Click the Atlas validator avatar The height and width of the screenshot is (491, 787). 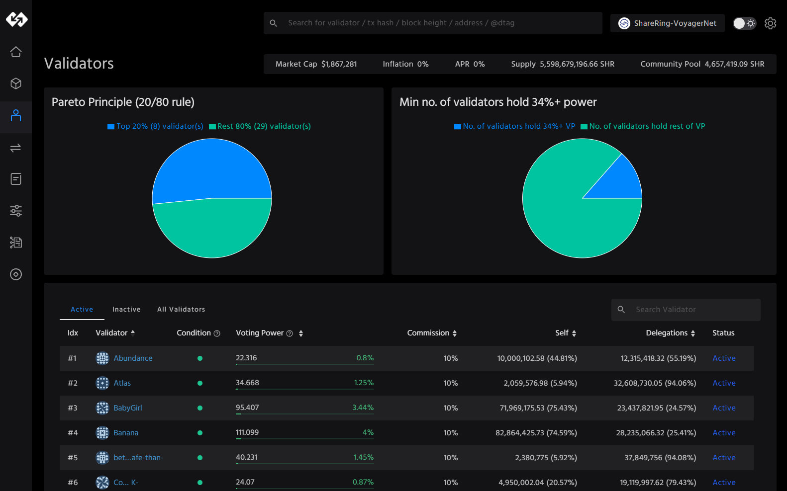click(x=102, y=383)
